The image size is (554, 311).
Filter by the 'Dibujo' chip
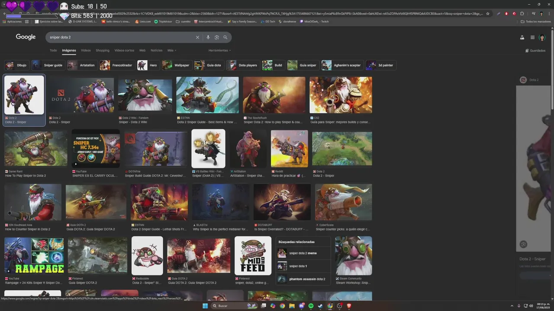[16, 65]
